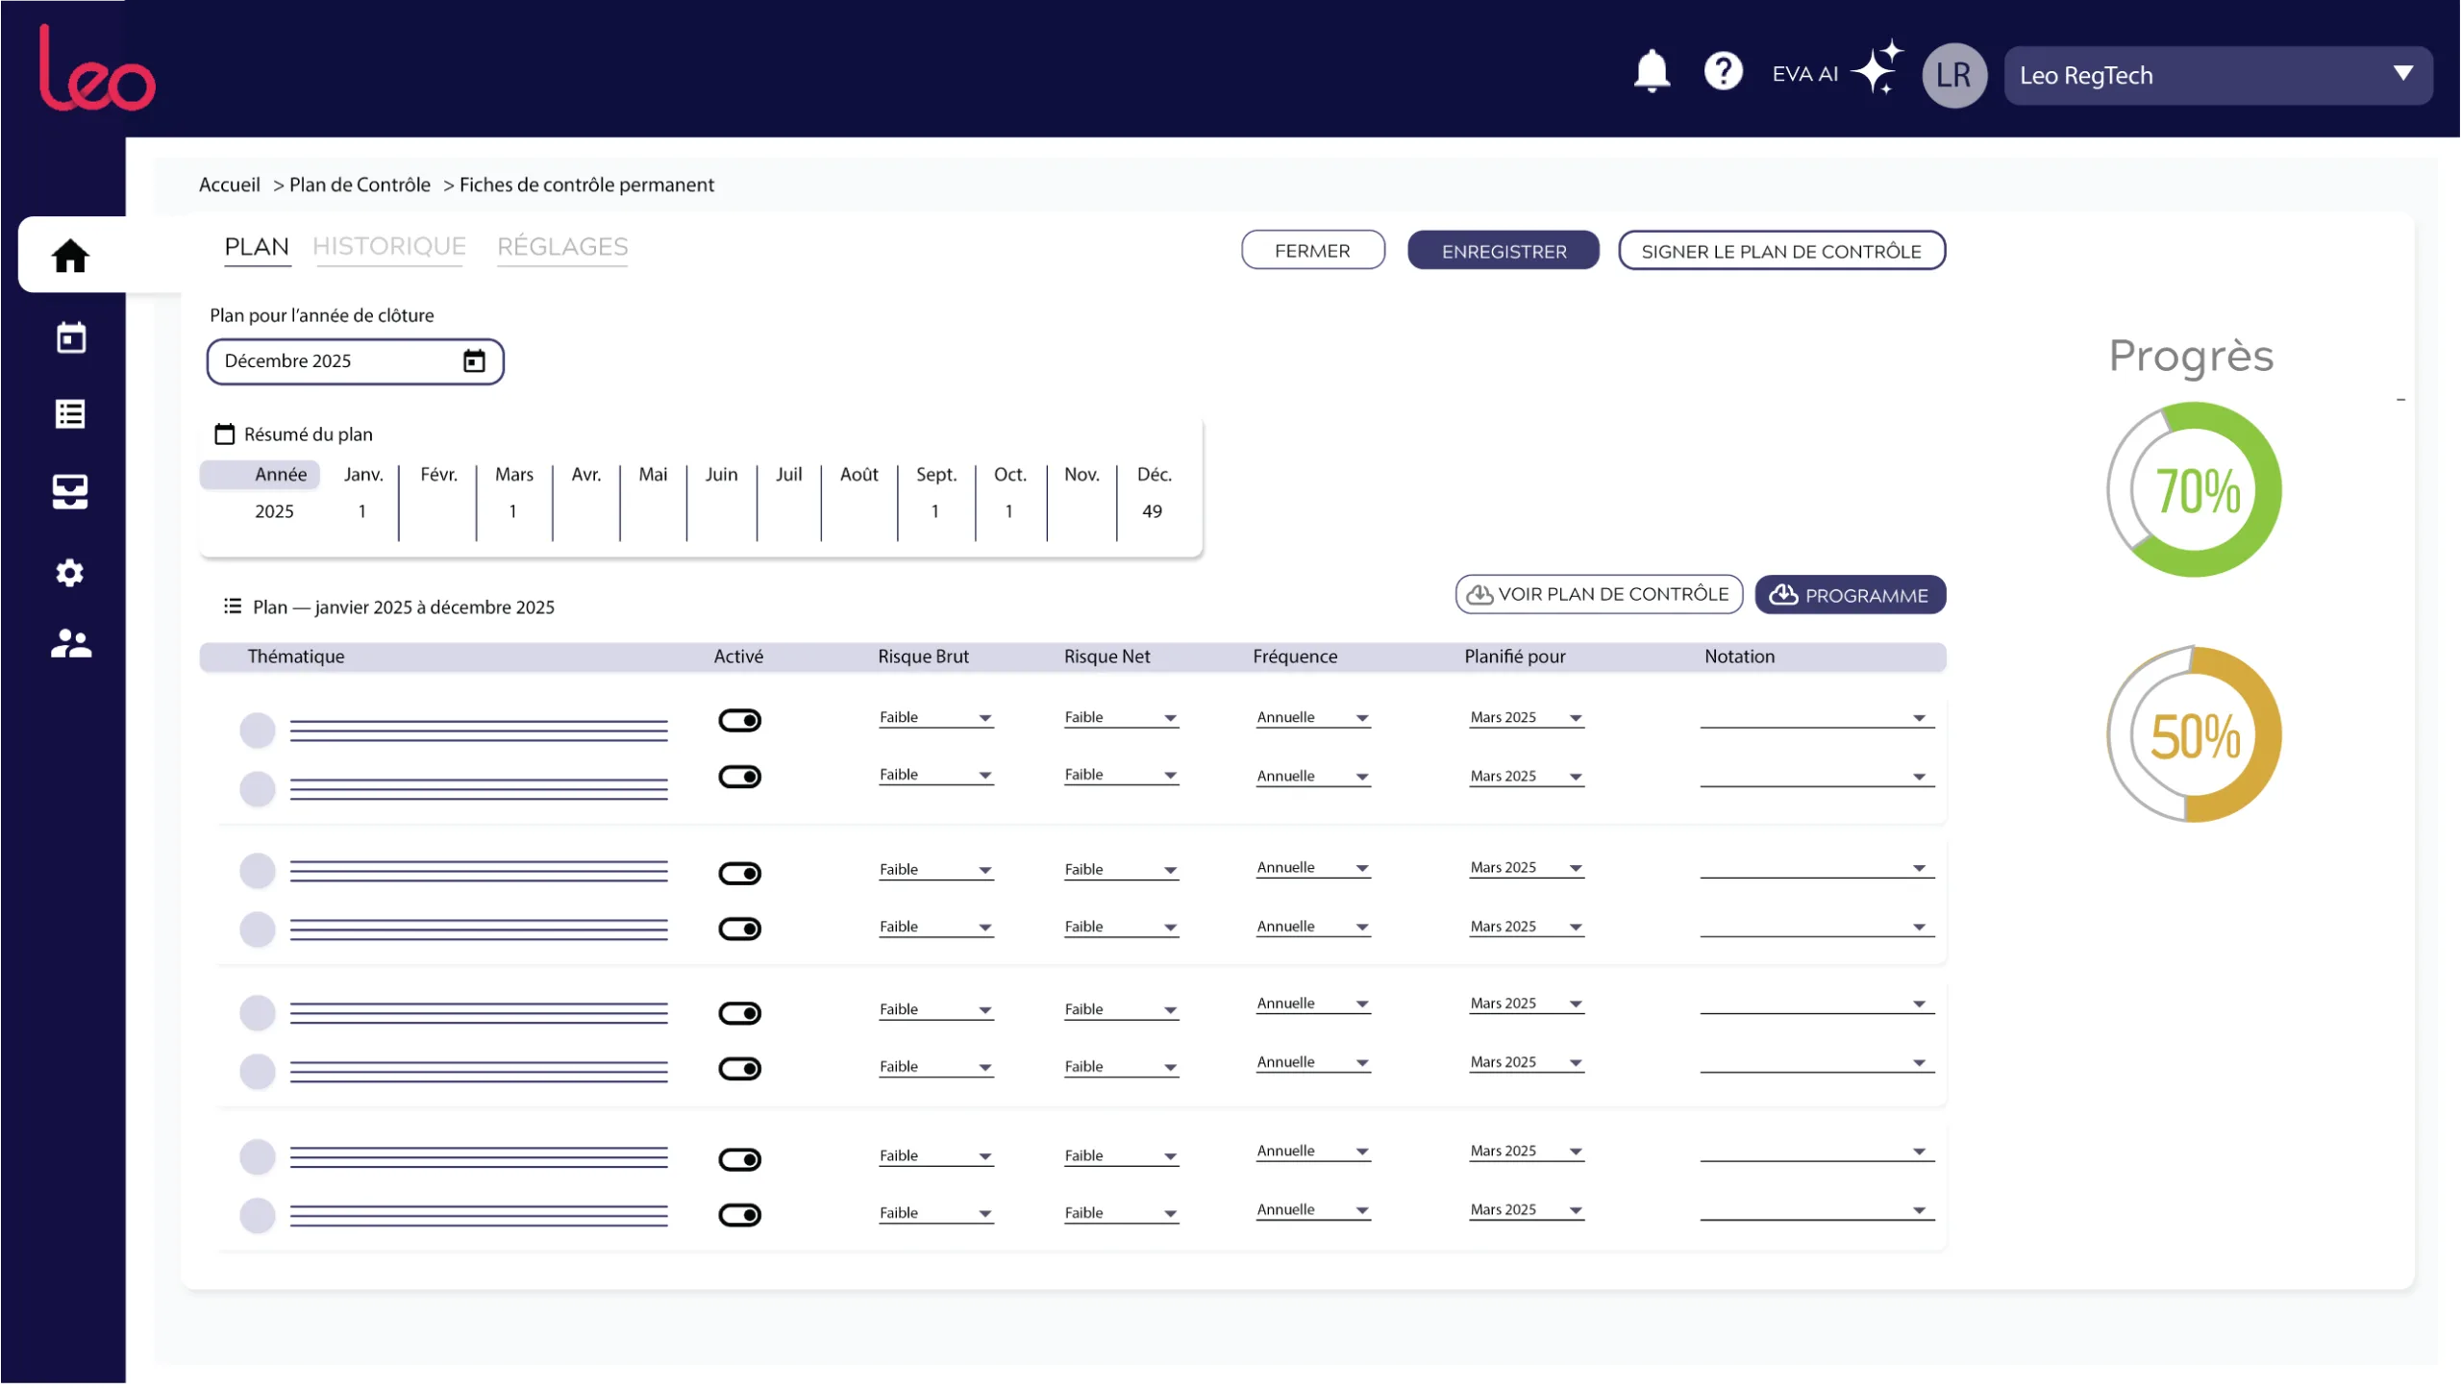
Task: Open first row Risque Brut Faible dropdown
Action: (x=935, y=718)
